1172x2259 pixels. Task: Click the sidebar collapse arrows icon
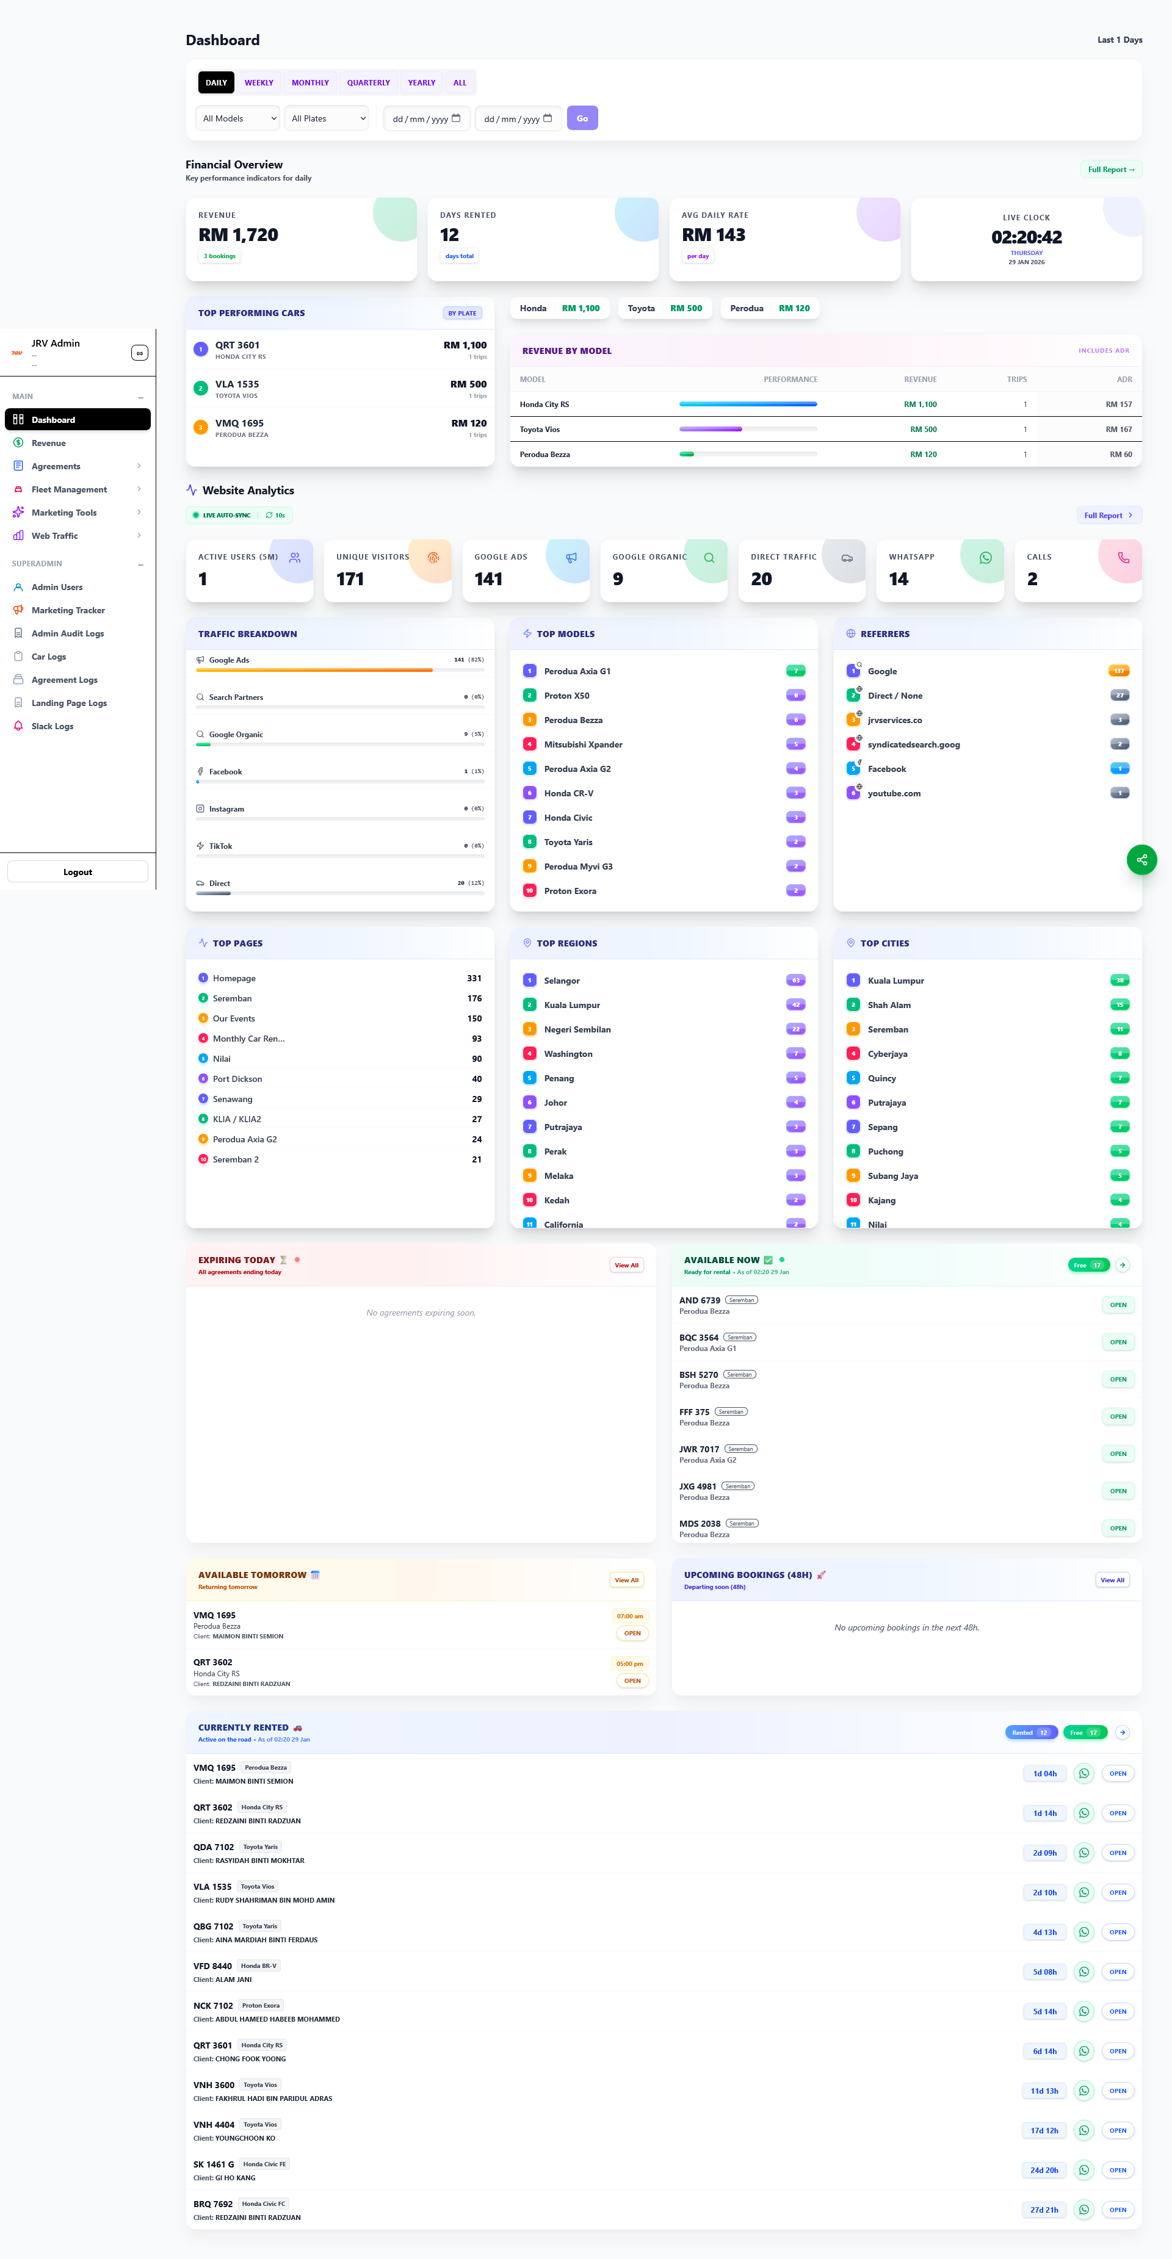(140, 353)
